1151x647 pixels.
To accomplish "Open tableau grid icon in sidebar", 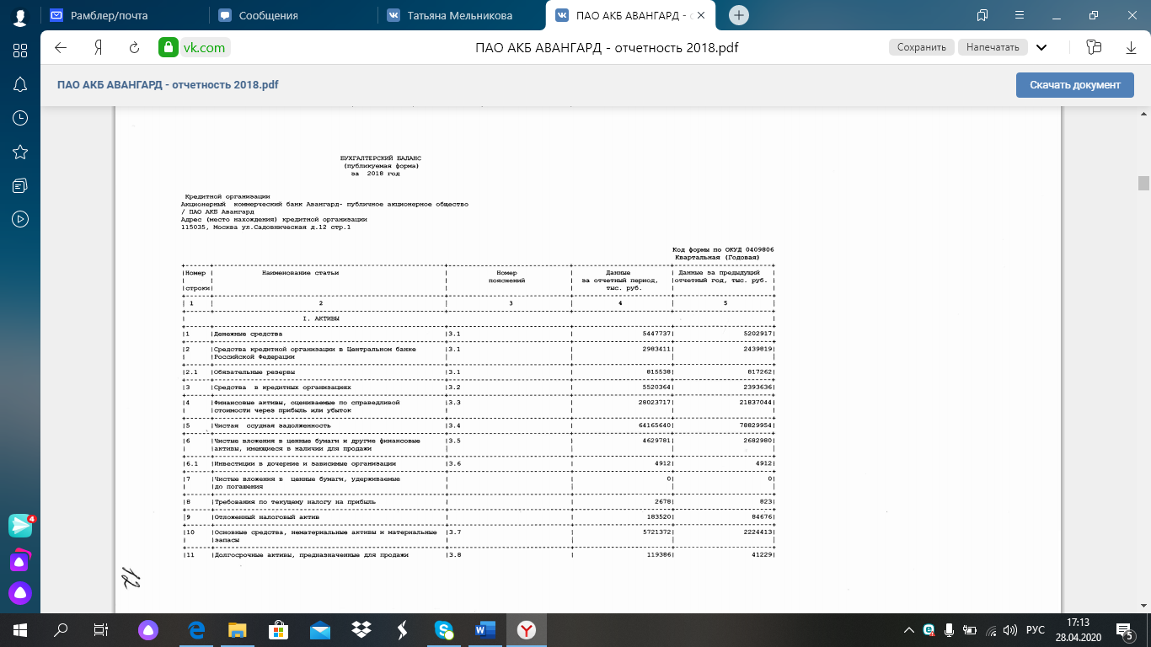I will pyautogui.click(x=20, y=51).
